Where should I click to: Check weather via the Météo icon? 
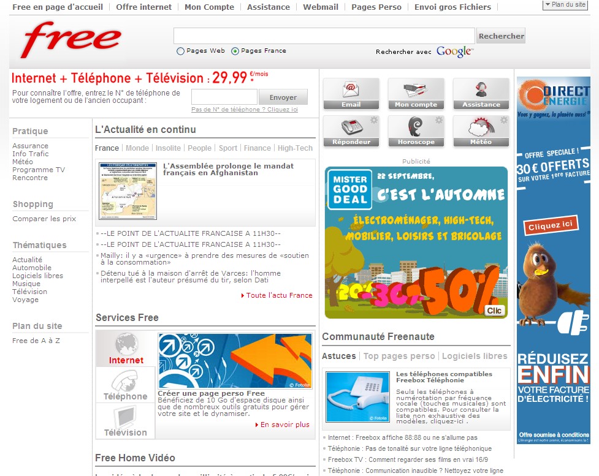coord(481,130)
